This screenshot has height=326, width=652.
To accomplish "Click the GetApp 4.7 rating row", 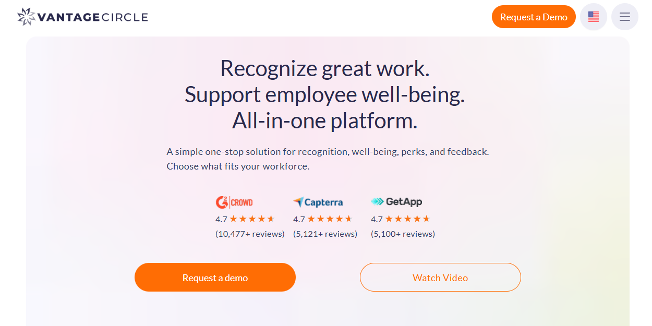I will pyautogui.click(x=401, y=219).
